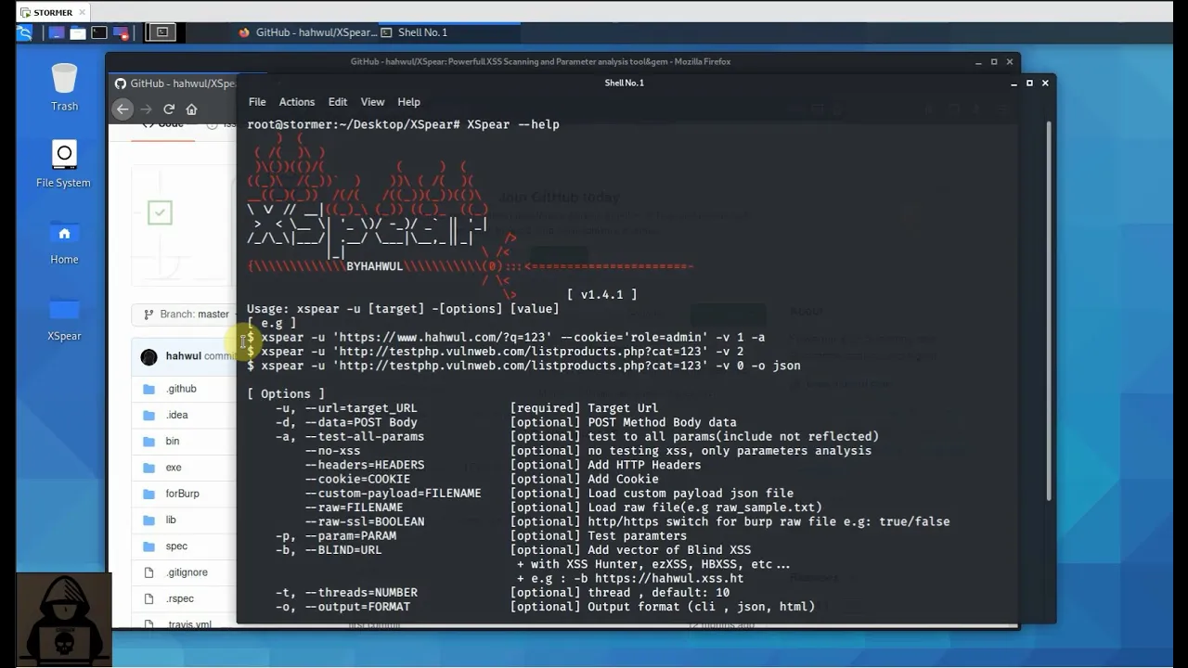
Task: Open the .github folder
Action: 181,389
